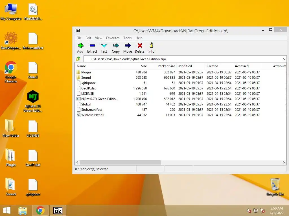Switch to Chrome on the taskbar
The height and width of the screenshot is (216, 289).
pyautogui.click(x=40, y=210)
